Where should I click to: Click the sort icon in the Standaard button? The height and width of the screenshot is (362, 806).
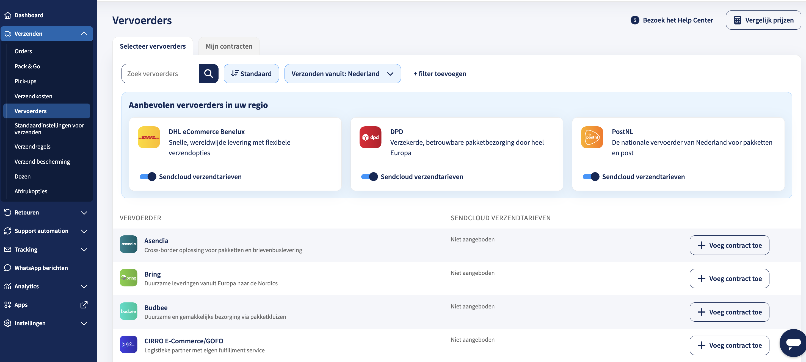[x=235, y=73]
